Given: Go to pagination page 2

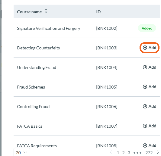Looking at the screenshot, I should click(123, 153).
